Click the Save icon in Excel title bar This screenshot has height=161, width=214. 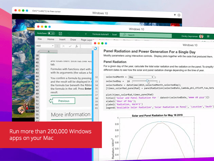60,33
